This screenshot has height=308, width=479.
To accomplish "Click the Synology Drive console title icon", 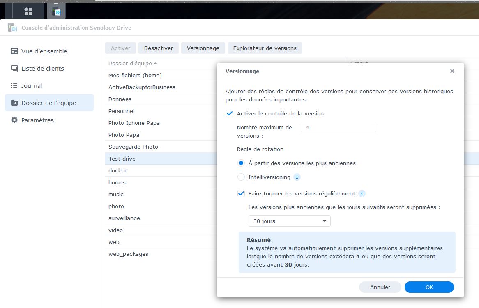I will tap(12, 28).
